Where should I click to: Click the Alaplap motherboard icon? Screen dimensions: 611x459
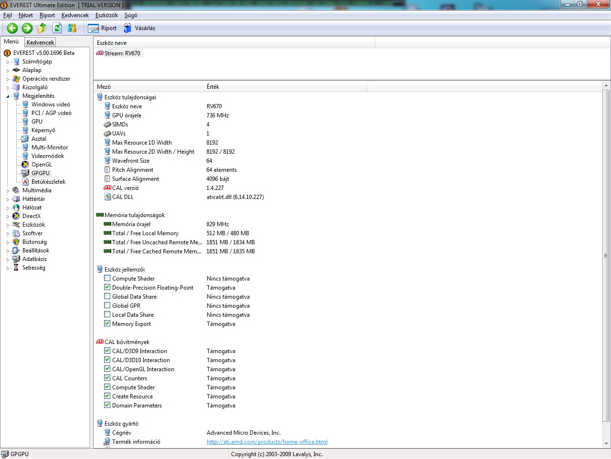(16, 70)
